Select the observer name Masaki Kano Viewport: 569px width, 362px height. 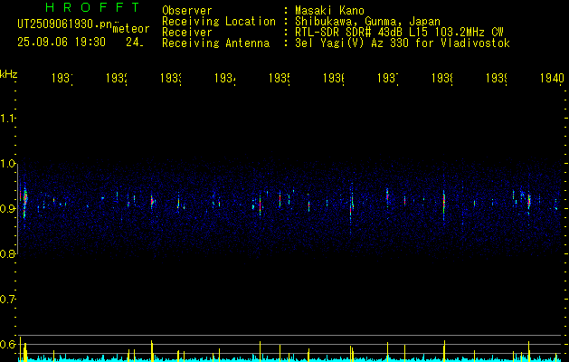[x=329, y=11]
